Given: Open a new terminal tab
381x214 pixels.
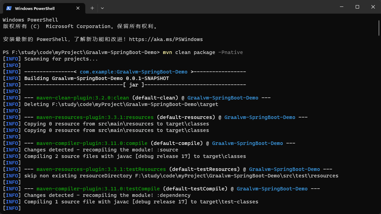Looking at the screenshot, I should [x=92, y=8].
